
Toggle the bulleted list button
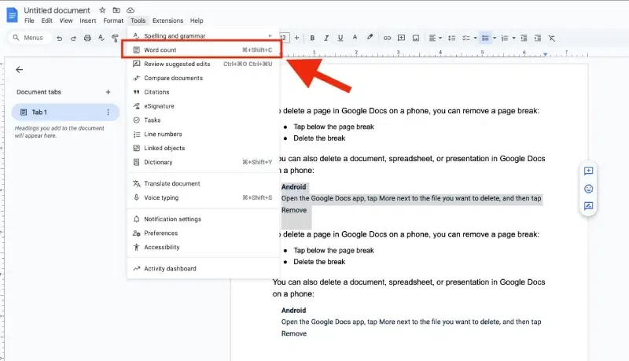485,38
